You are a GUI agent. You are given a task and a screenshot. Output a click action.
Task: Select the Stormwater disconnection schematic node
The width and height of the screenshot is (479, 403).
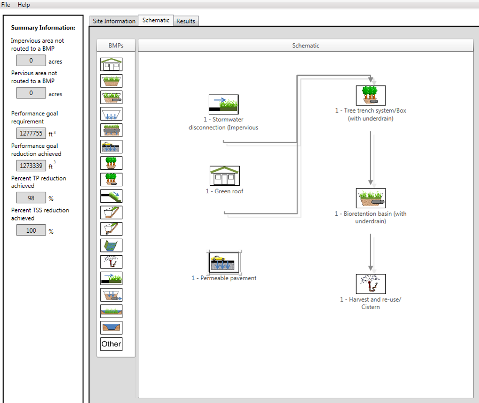coord(223,105)
